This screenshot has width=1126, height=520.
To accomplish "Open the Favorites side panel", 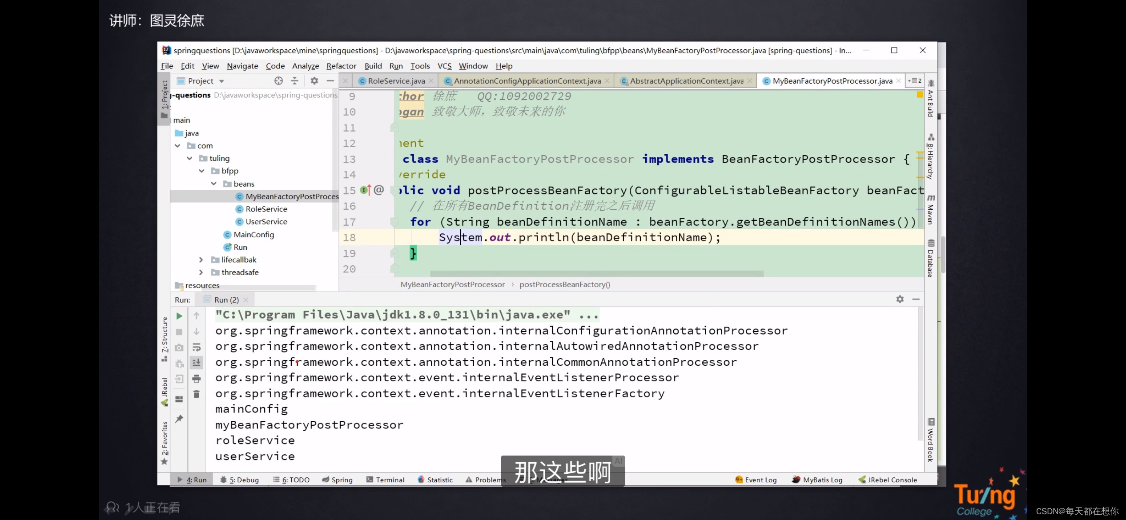I will click(x=165, y=443).
